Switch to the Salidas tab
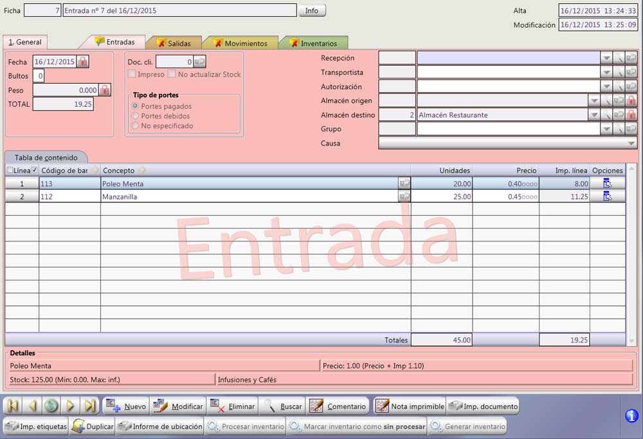 pyautogui.click(x=174, y=43)
